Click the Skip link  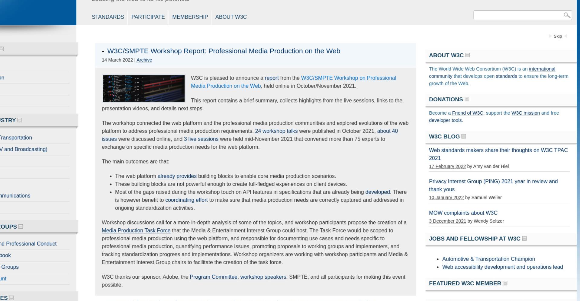[x=558, y=36]
